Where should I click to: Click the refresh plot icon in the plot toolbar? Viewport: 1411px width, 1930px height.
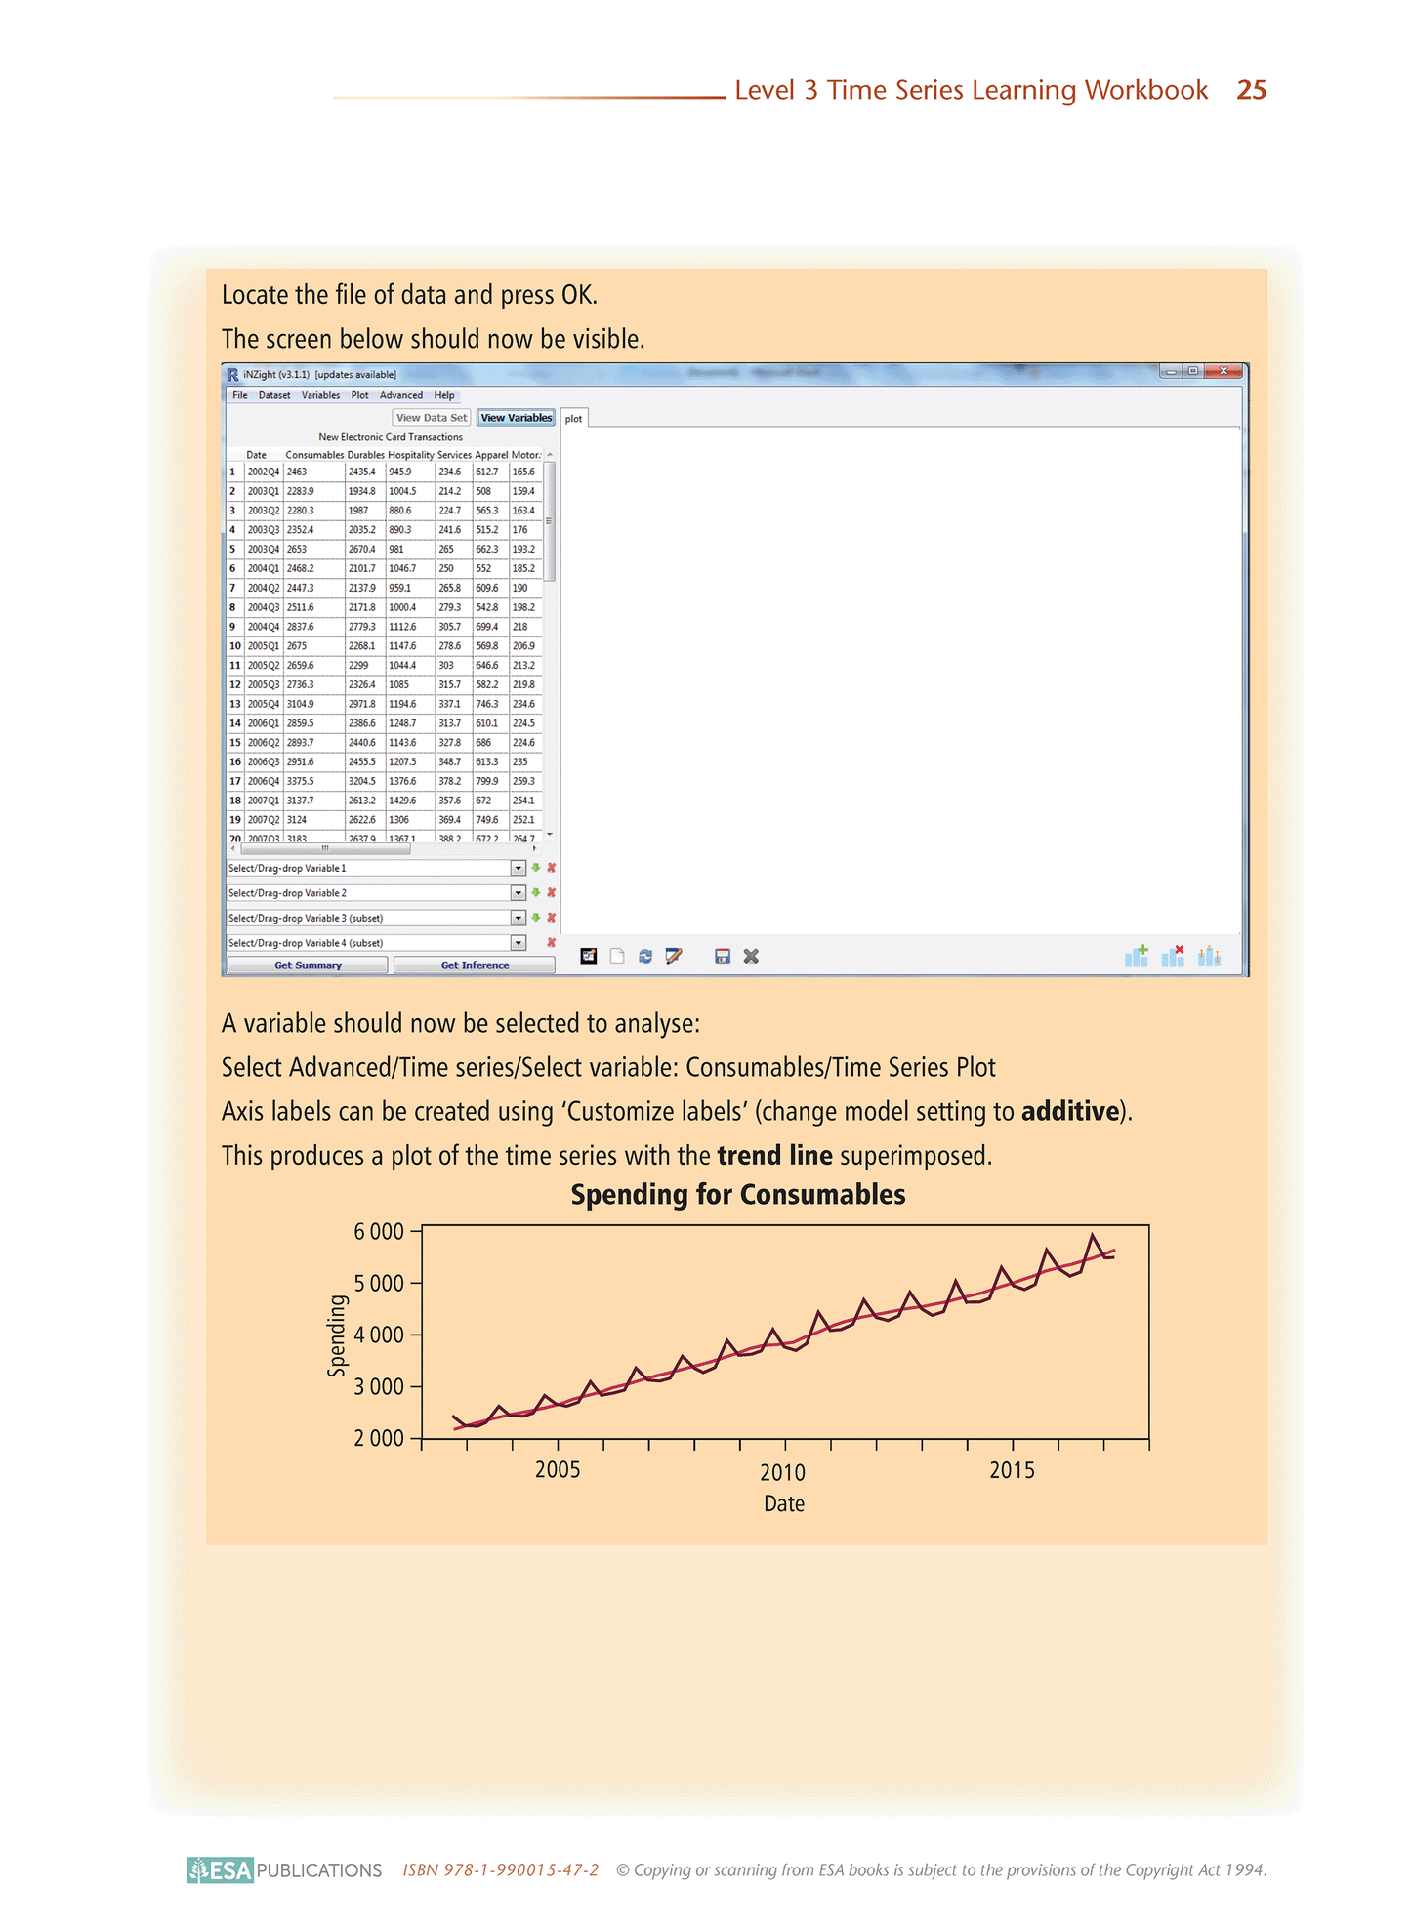tap(645, 957)
